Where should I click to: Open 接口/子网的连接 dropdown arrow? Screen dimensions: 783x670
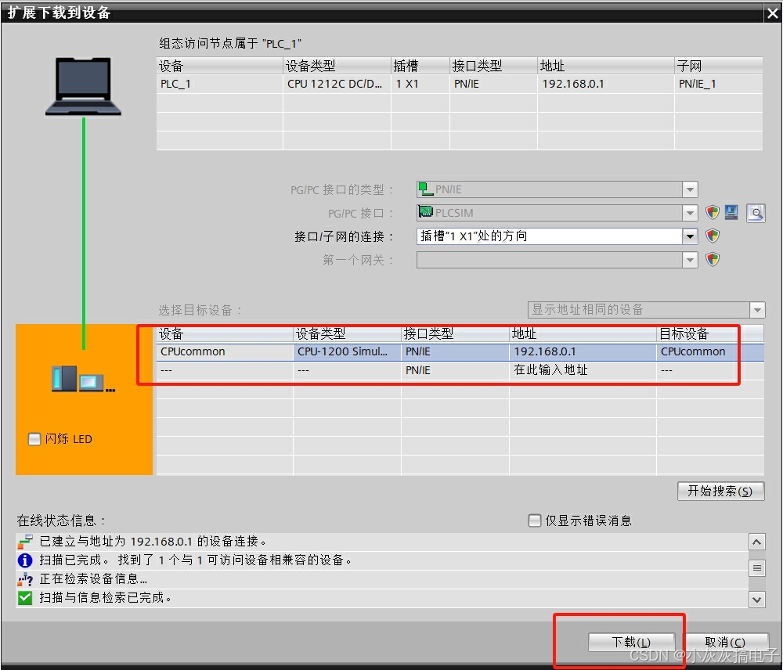690,236
